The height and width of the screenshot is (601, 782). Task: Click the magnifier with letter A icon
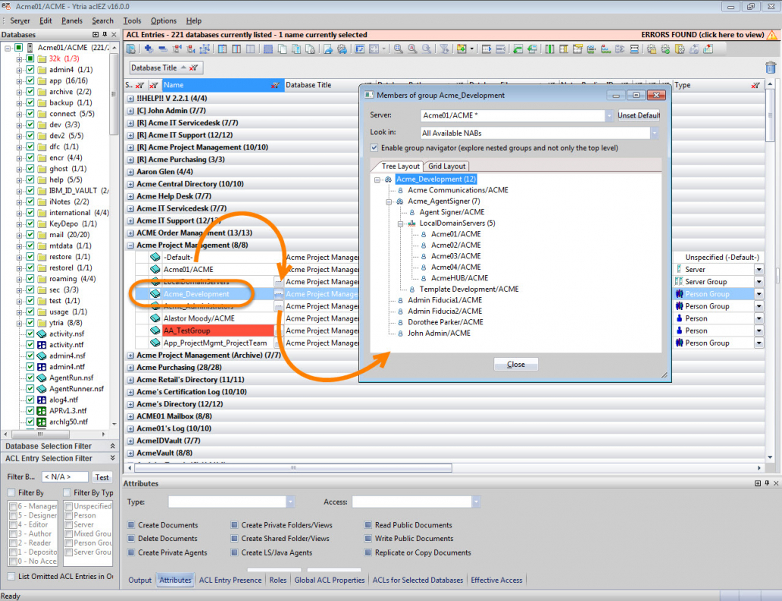pos(412,49)
